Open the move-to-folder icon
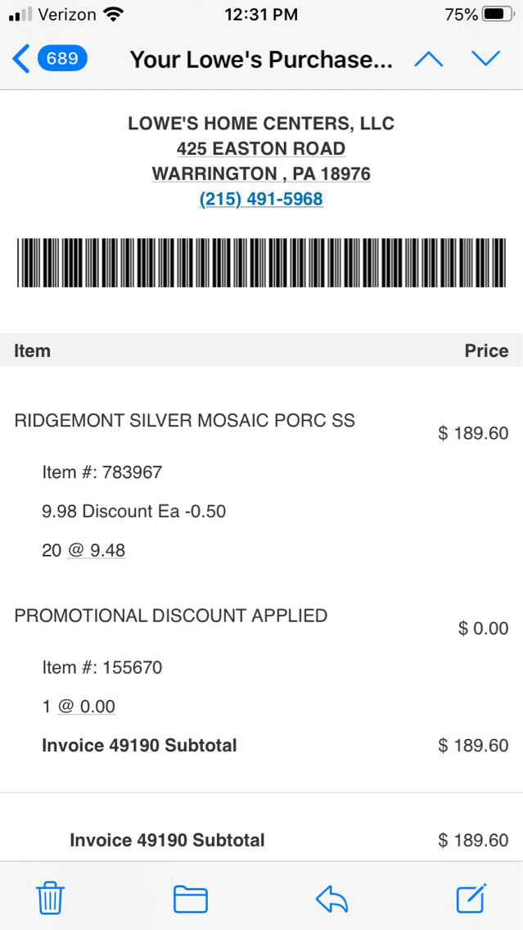523x930 pixels. coord(190,899)
